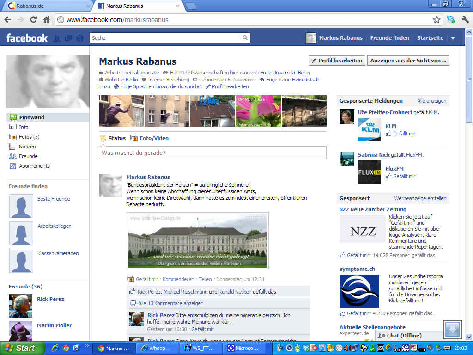473x355 pixels.
Task: Click the Skype extension icon
Action: pos(451,20)
